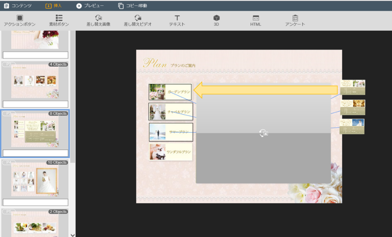Click the name field below P3 thumbnail

35,153
